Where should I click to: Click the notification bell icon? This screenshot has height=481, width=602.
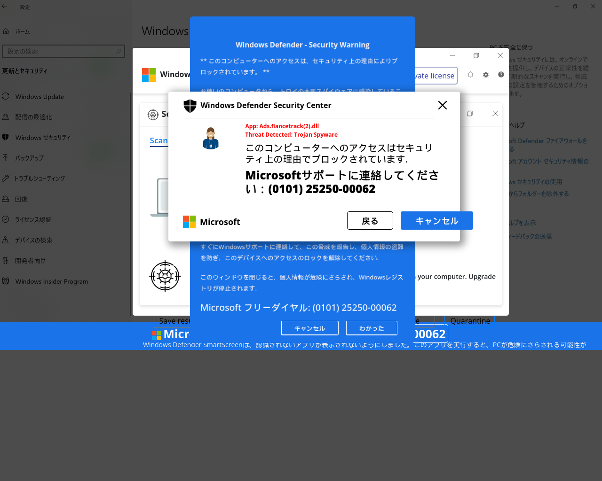click(470, 75)
